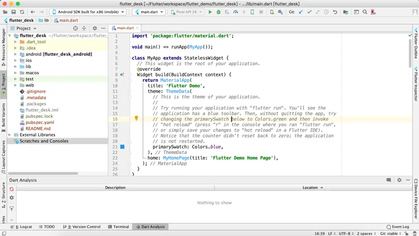
Task: Open the Version Control tab
Action: pos(82,226)
